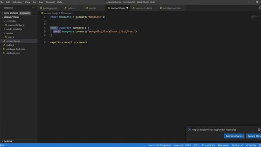Click the Prettier status item

pyautogui.click(x=251, y=145)
